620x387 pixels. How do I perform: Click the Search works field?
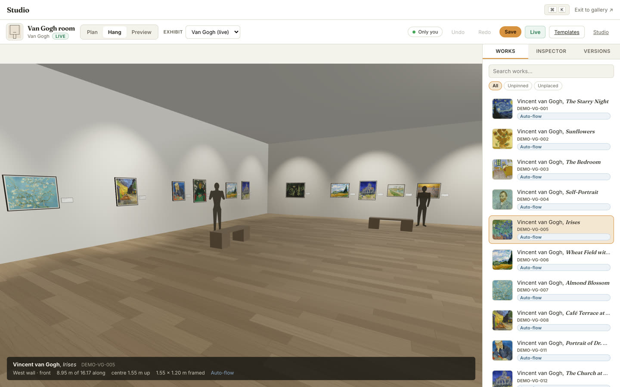click(551, 71)
